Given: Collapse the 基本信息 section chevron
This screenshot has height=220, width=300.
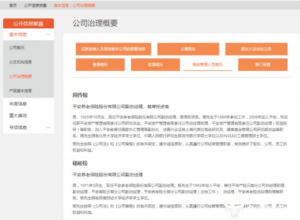Looking at the screenshot, I should [x=48, y=34].
